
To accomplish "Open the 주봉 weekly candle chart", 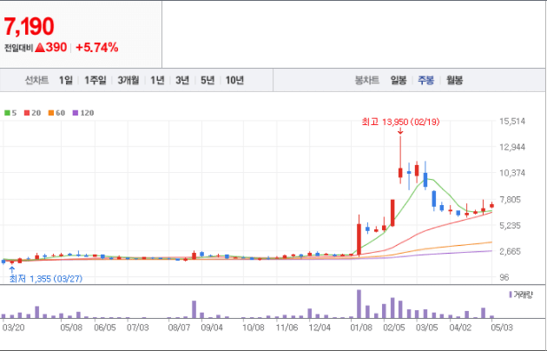I will [426, 80].
